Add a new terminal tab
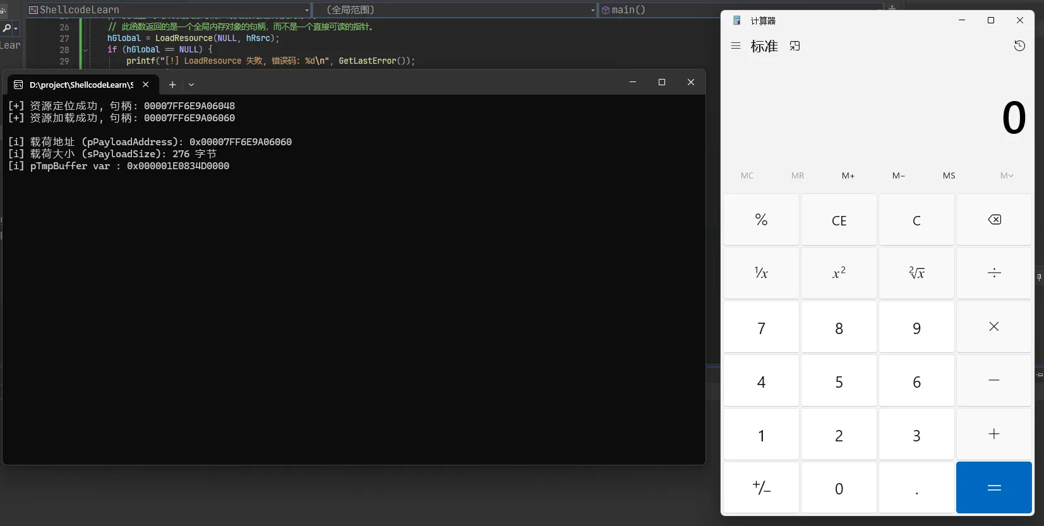The width and height of the screenshot is (1044, 526). [172, 85]
